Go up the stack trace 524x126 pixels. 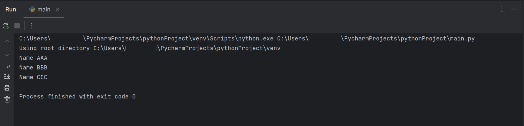point(7,42)
